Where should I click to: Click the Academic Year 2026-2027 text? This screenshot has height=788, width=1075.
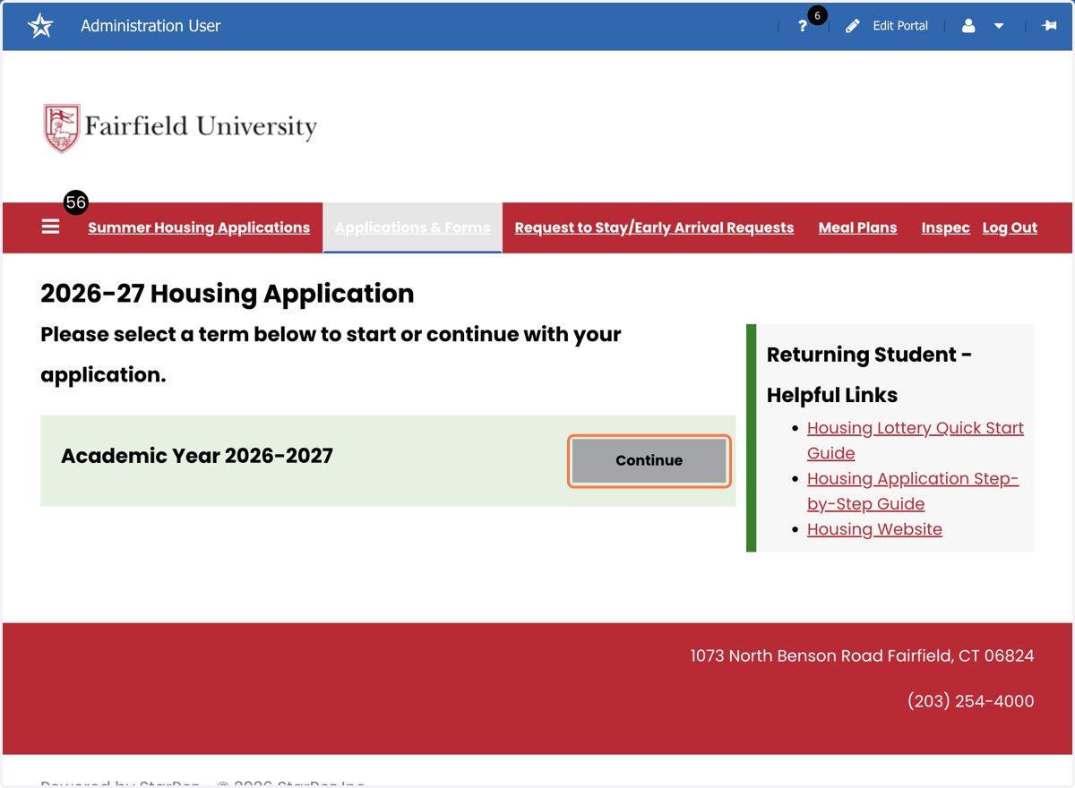(x=197, y=456)
